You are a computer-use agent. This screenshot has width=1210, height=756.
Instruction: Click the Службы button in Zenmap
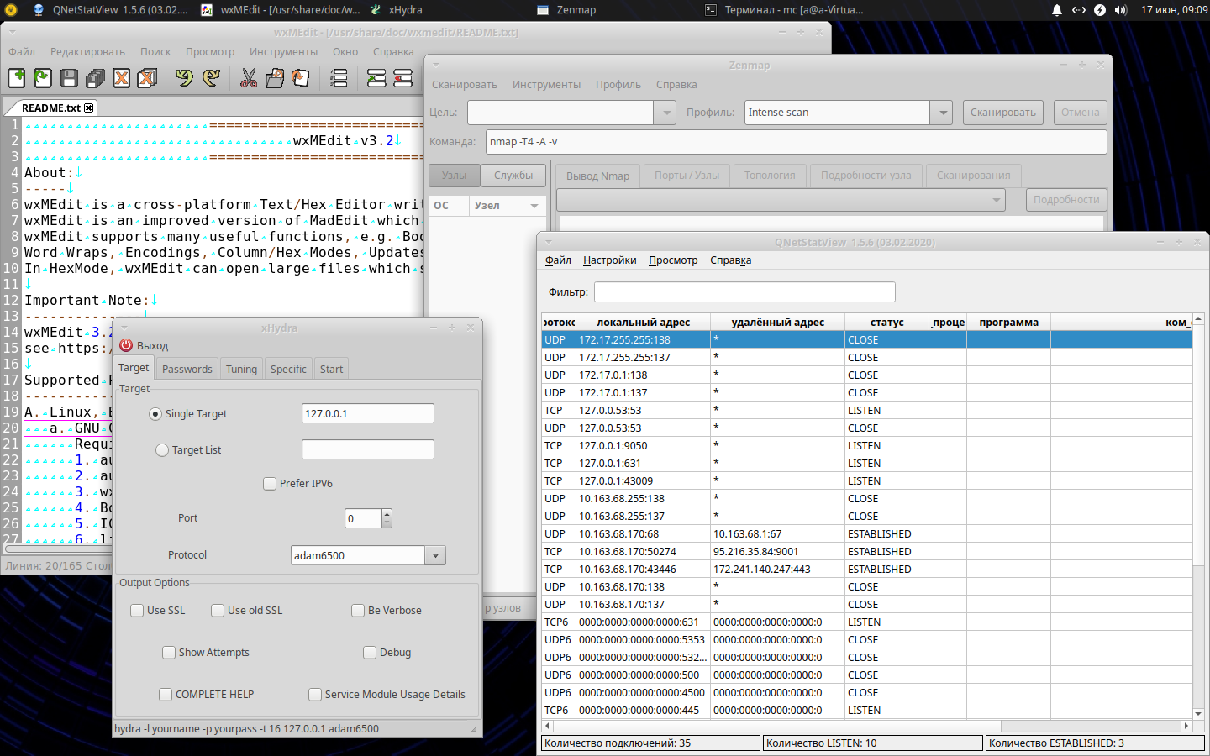[x=513, y=176]
